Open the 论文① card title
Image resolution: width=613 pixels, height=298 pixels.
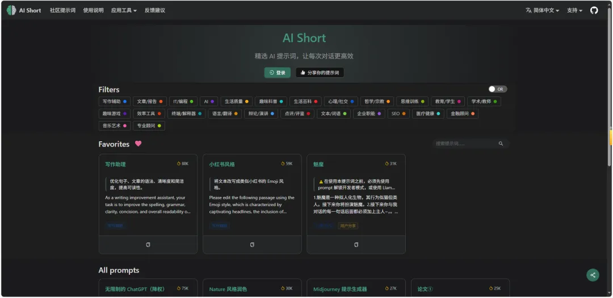point(425,289)
